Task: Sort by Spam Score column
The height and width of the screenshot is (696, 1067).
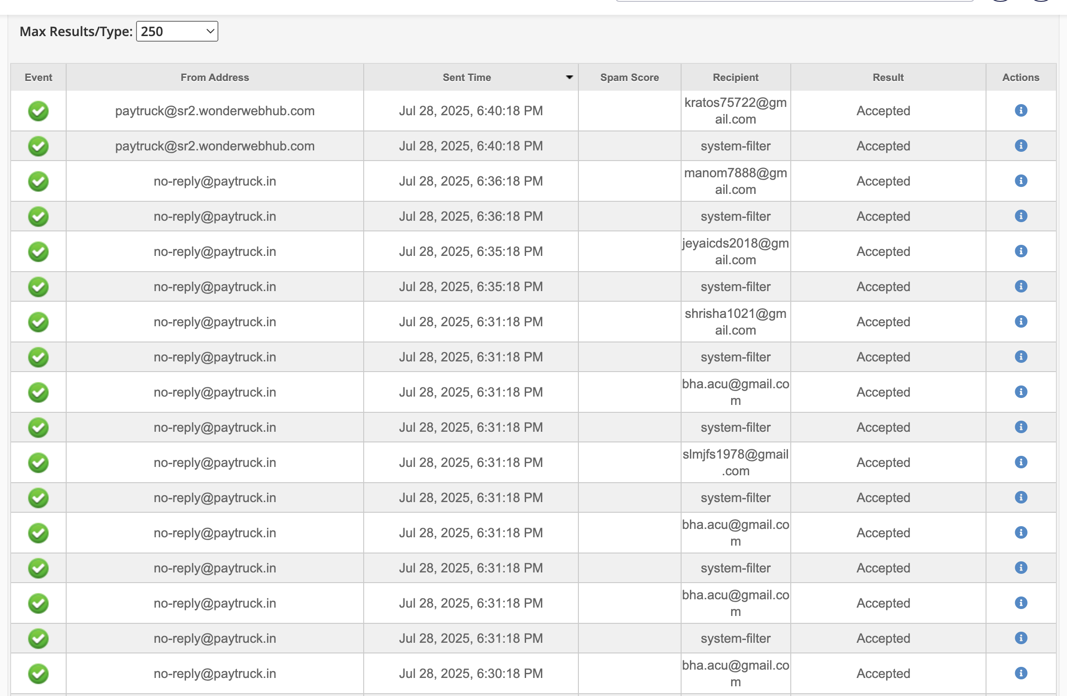Action: pos(629,77)
